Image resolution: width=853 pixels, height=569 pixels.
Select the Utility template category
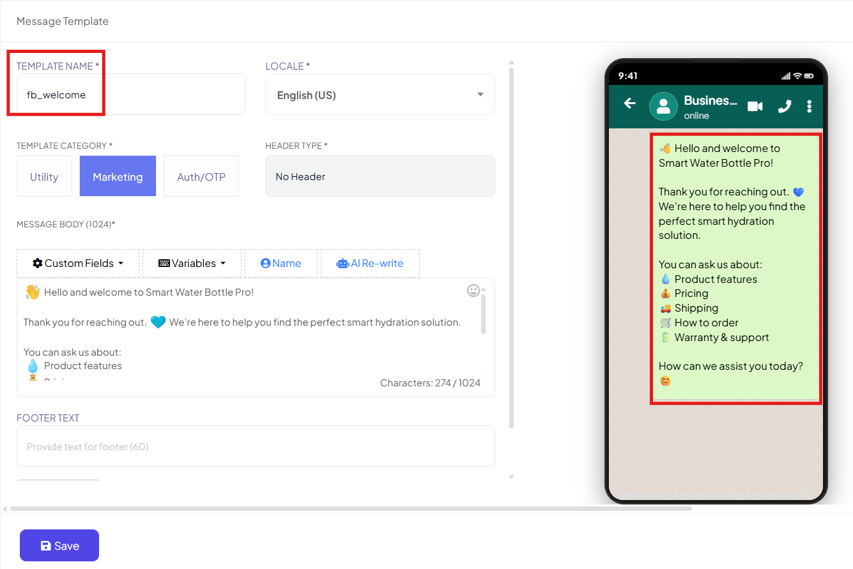[x=44, y=176]
